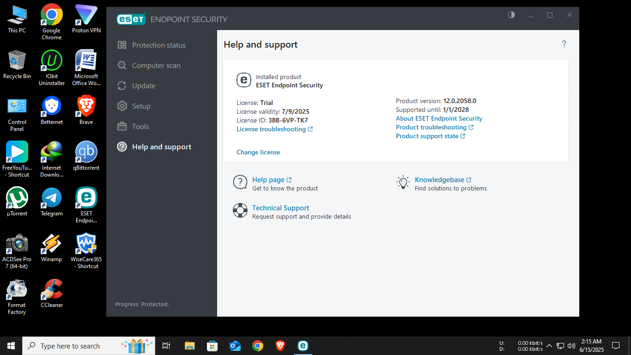The image size is (631, 355).
Task: Select the This PC desktop icon
Action: click(x=17, y=19)
